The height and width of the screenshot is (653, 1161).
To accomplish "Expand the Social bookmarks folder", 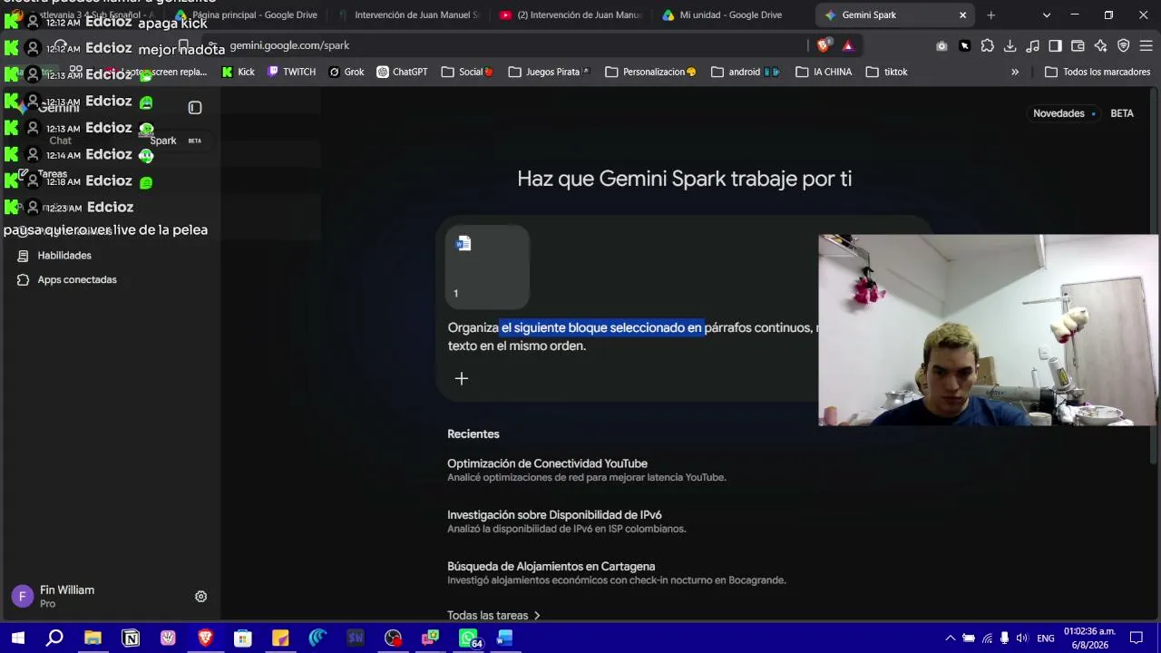I will [x=467, y=72].
